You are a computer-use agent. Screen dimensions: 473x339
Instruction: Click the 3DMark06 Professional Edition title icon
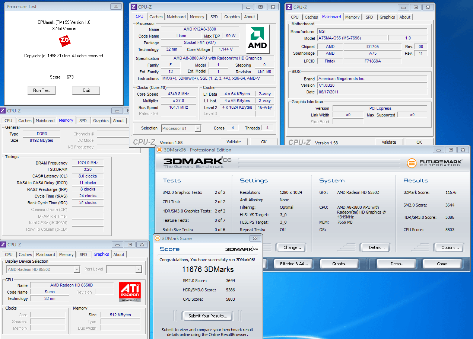[x=159, y=150]
